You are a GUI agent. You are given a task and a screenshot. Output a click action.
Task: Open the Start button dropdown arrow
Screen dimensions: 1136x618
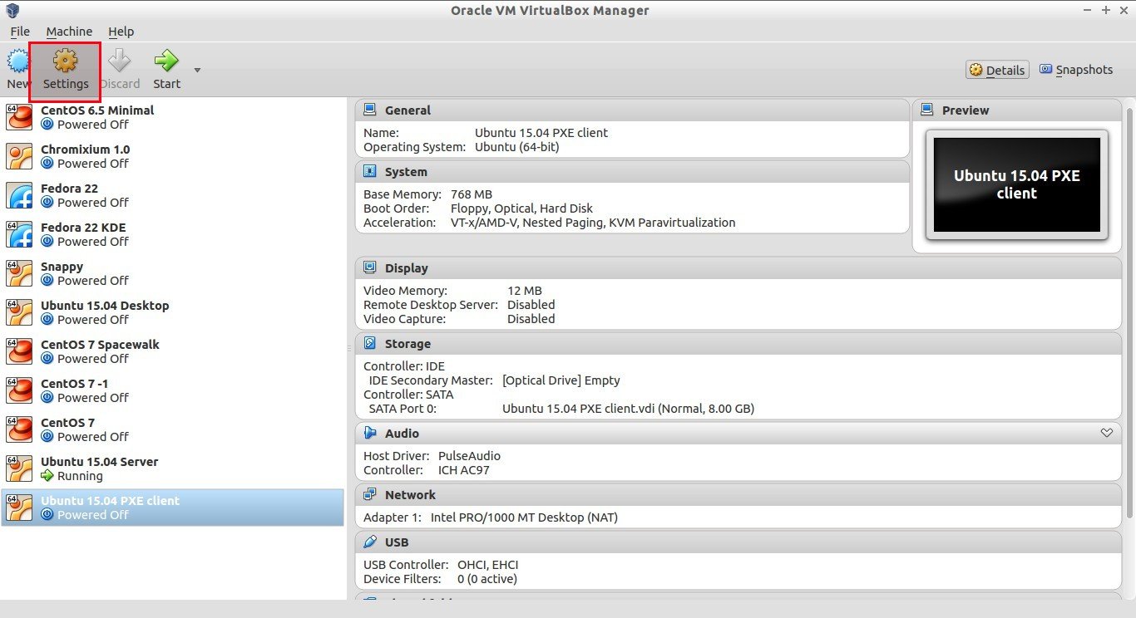[x=197, y=70]
